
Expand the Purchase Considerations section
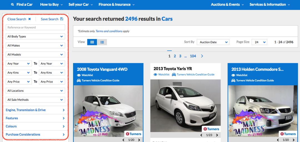click(x=35, y=134)
